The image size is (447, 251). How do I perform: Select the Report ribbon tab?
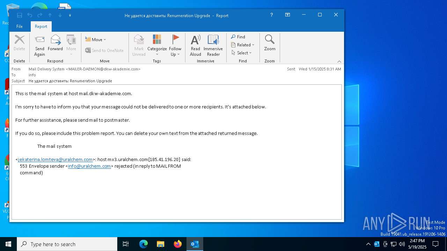tap(41, 26)
